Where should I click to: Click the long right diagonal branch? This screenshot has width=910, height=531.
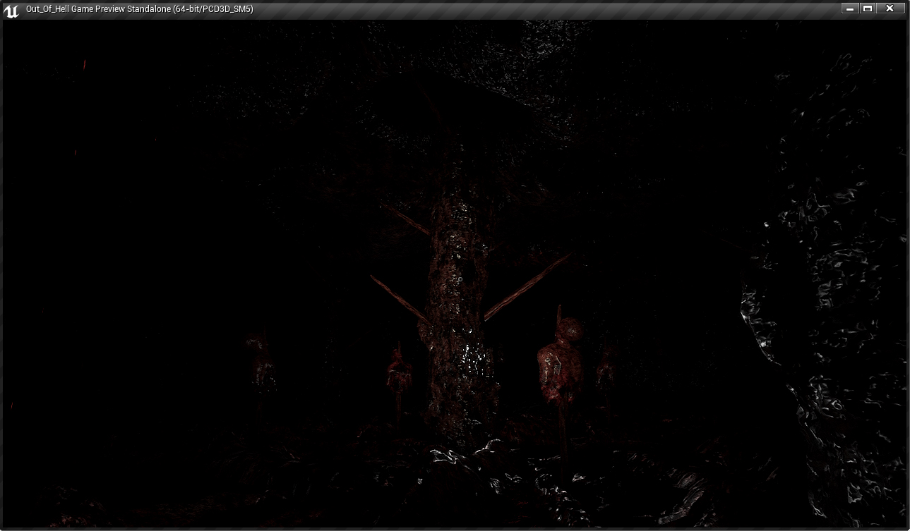529,286
